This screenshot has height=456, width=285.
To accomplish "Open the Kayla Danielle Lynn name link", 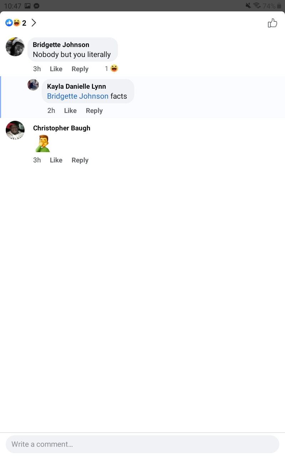I will pos(77,86).
